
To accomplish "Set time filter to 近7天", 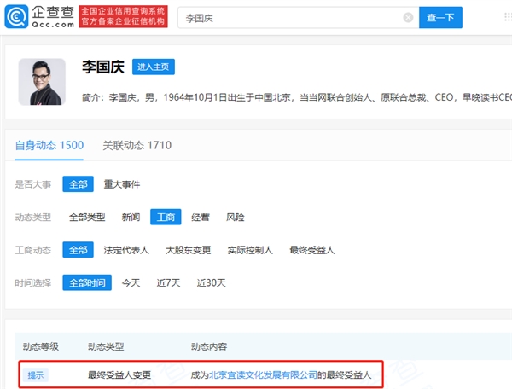I will [x=167, y=282].
